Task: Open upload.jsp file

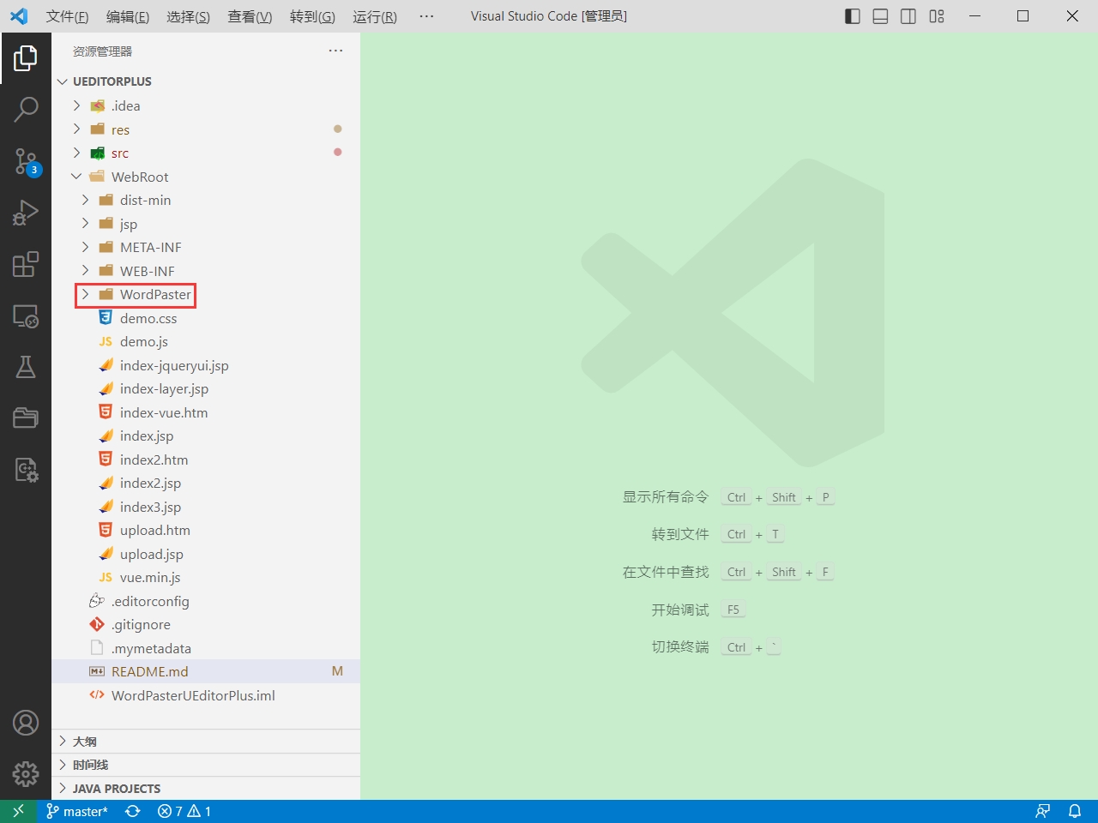Action: 206,554
